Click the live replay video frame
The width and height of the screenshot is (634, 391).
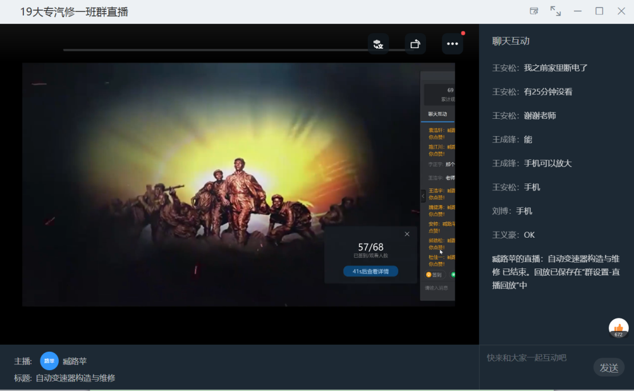tap(238, 184)
